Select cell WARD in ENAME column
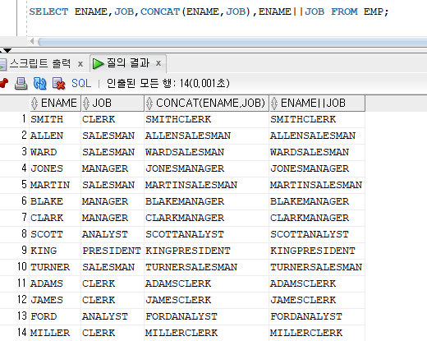 point(55,152)
